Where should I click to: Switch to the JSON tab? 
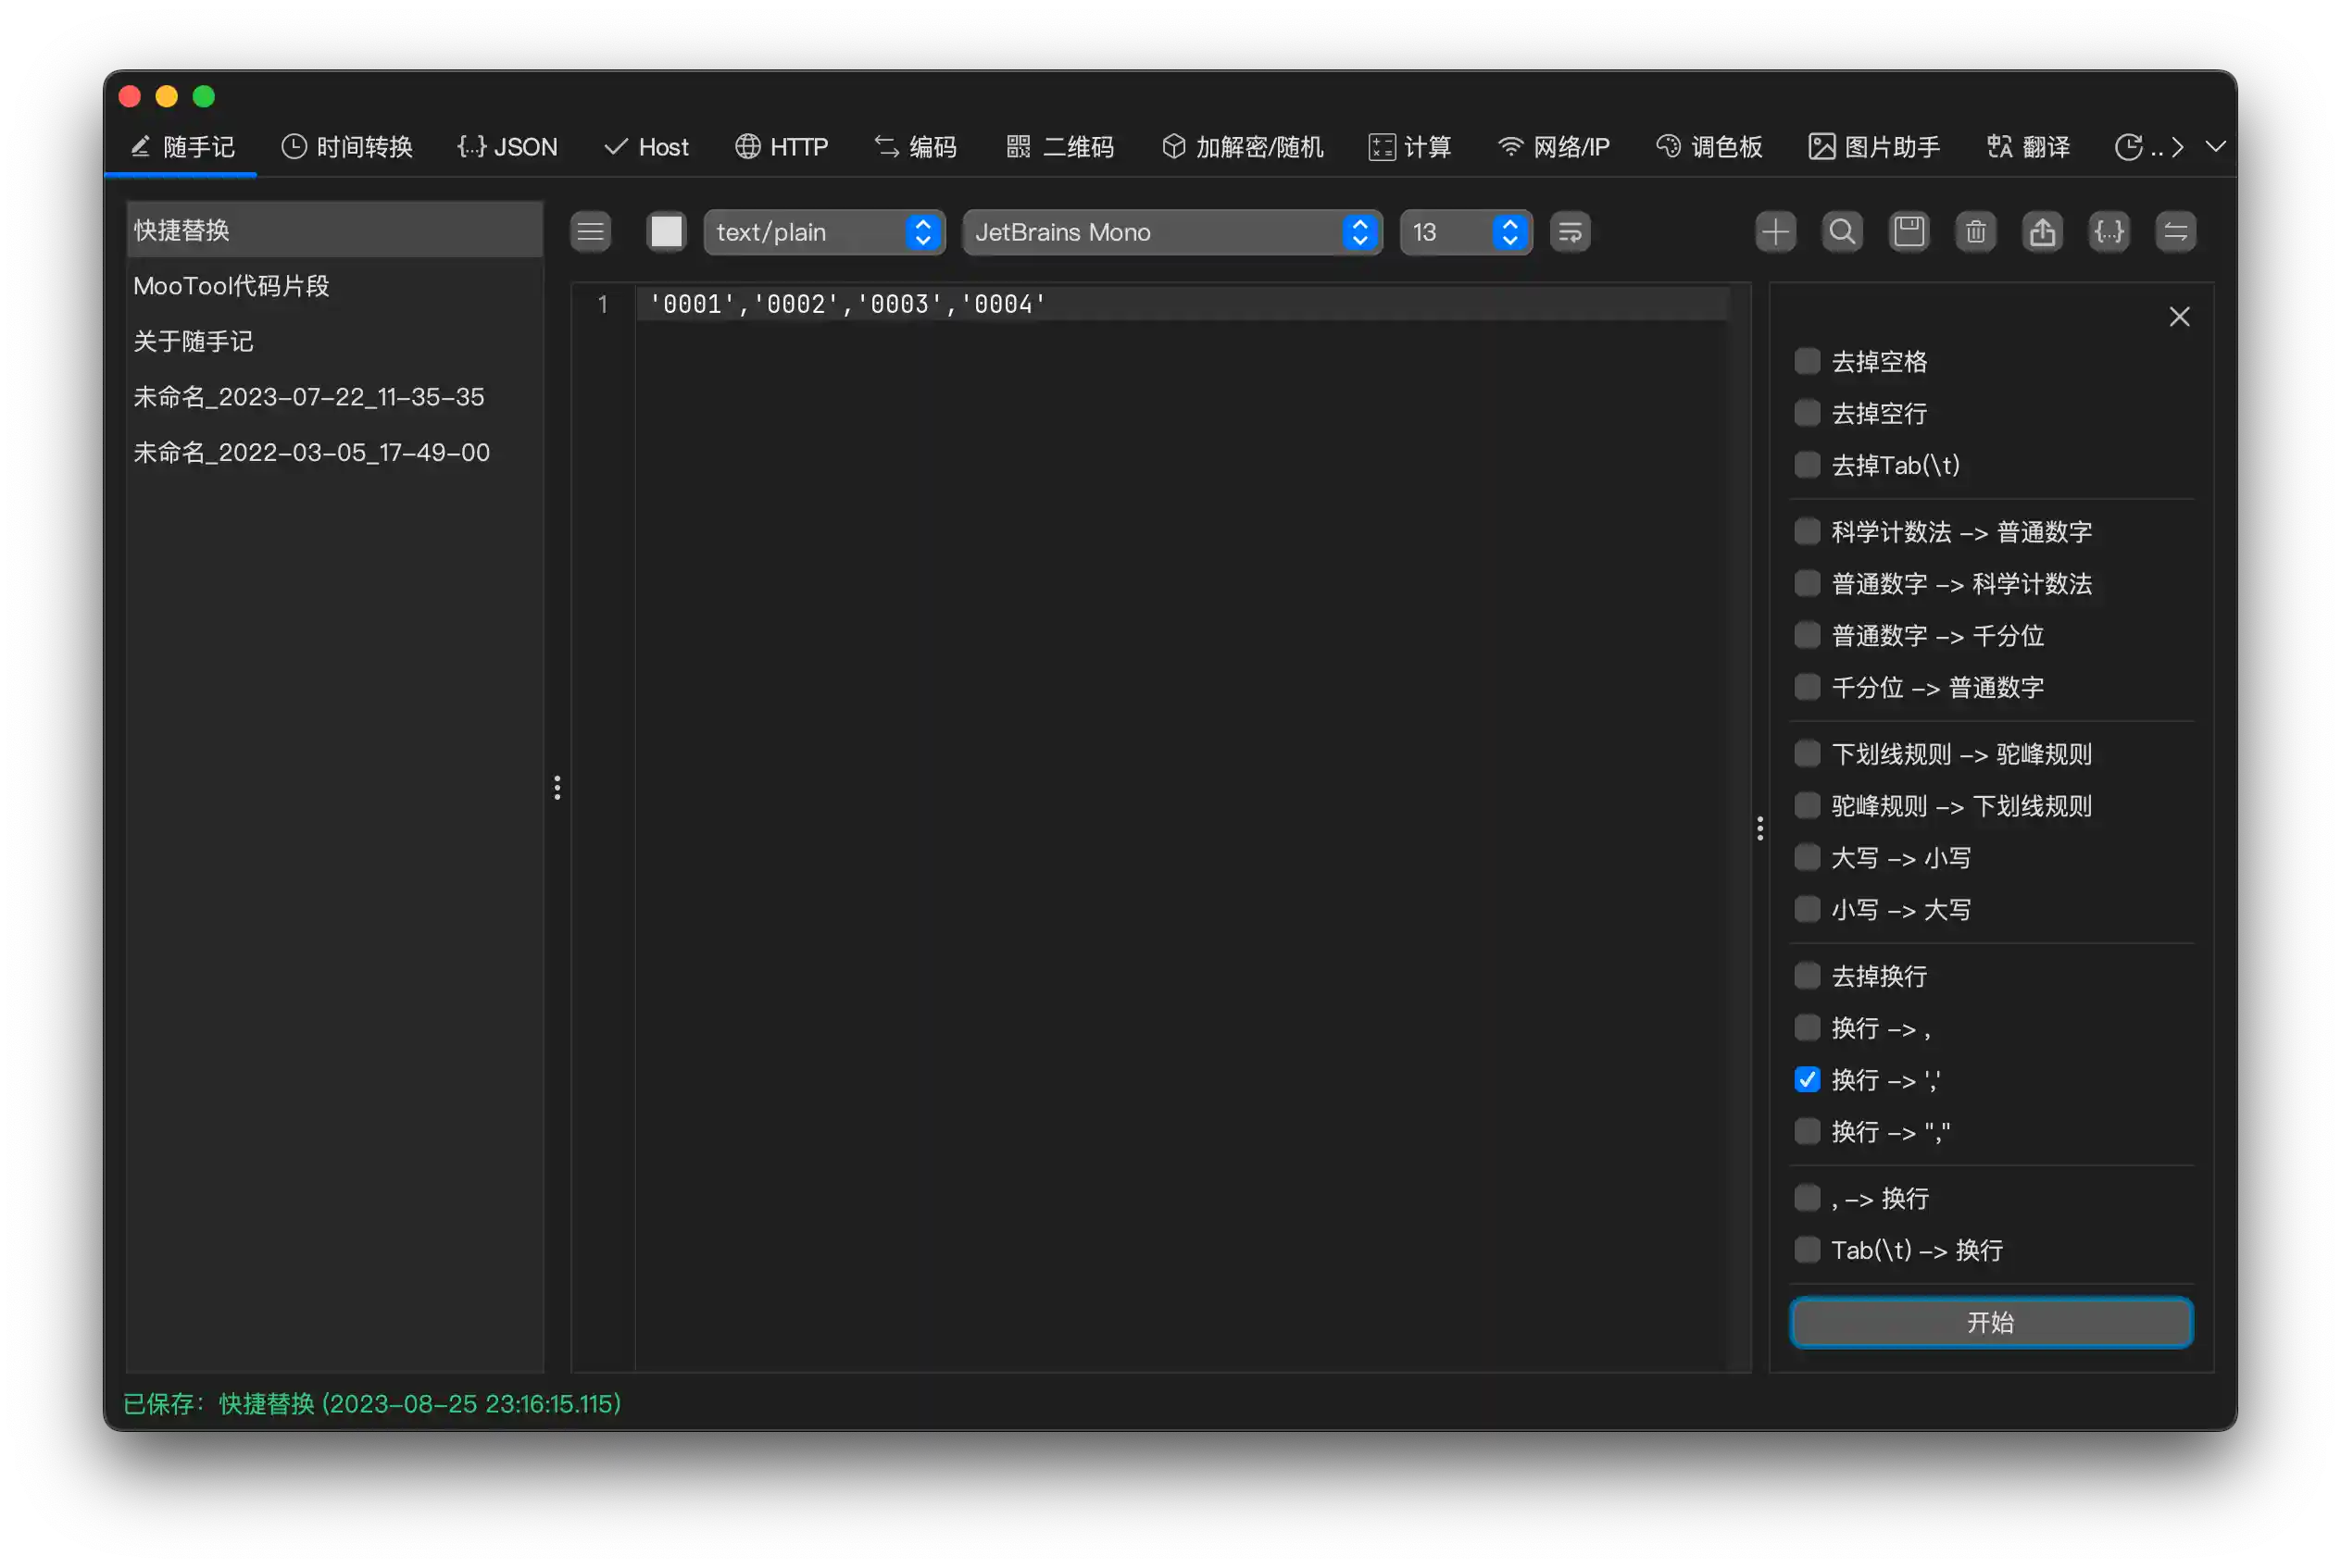(507, 147)
